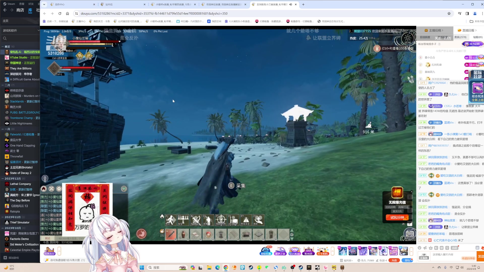Mute the audio on the active tab
Viewport: 484px width, 272px height.
[291, 4]
